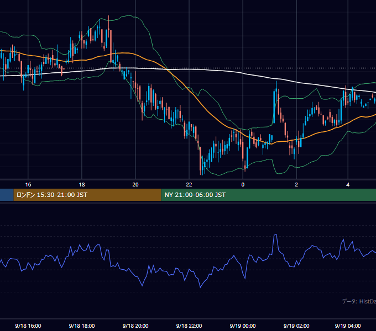Click the 9/18 18:00 date label

[x=82, y=325]
